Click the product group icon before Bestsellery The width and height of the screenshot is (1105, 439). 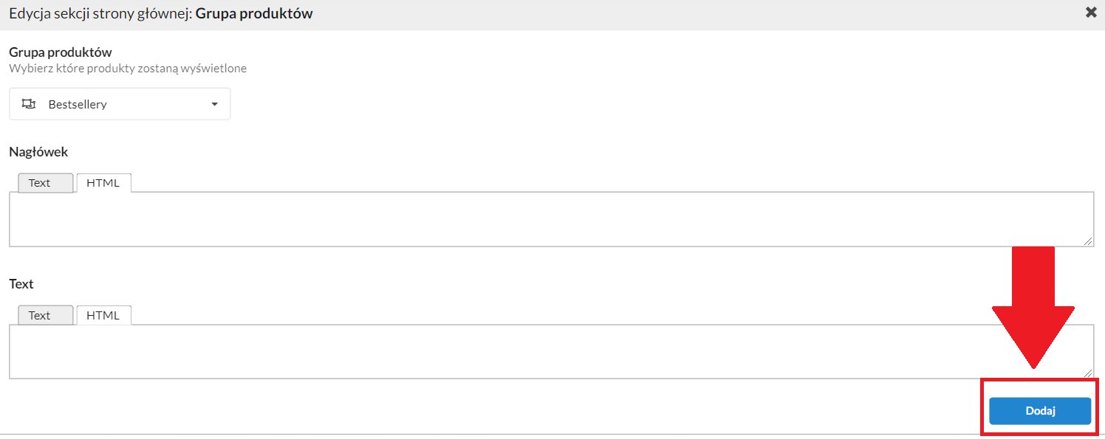(x=29, y=104)
